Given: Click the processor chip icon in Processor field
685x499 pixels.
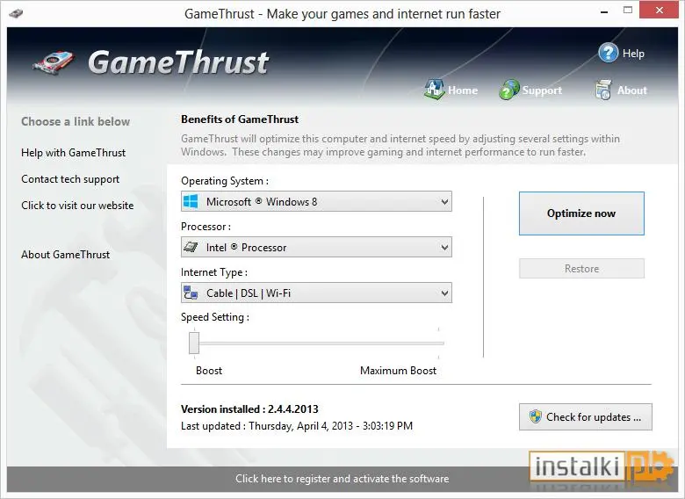Looking at the screenshot, I should (191, 247).
